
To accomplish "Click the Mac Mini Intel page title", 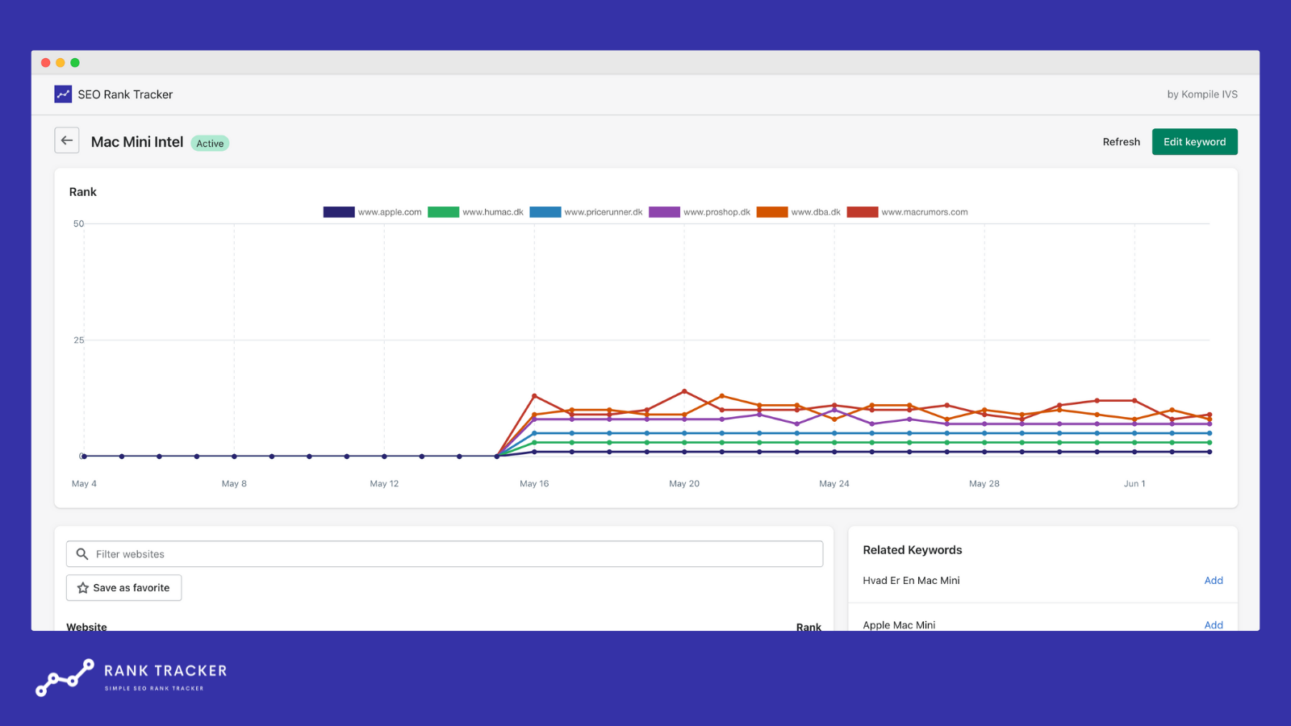I will [137, 142].
